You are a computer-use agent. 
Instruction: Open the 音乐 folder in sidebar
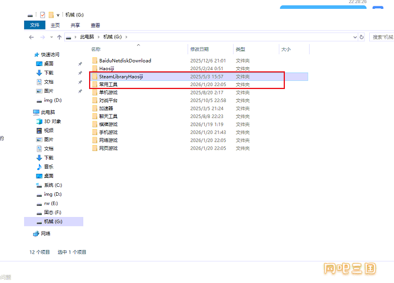tap(48, 167)
